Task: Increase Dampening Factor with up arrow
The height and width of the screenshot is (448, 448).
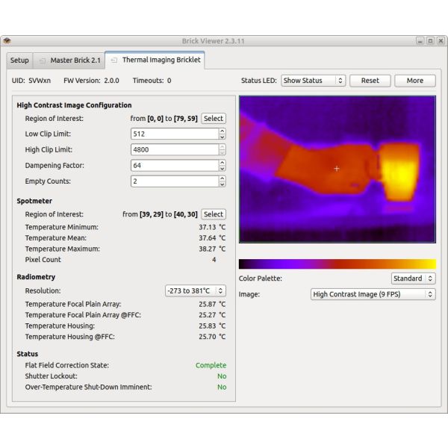Action: point(223,163)
